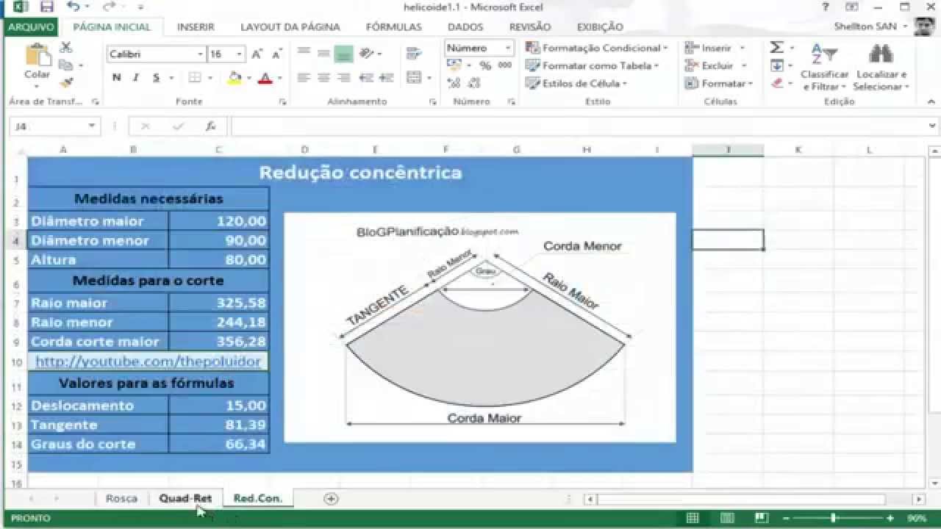
Task: Open Formatação Condicional menu
Action: coord(596,48)
